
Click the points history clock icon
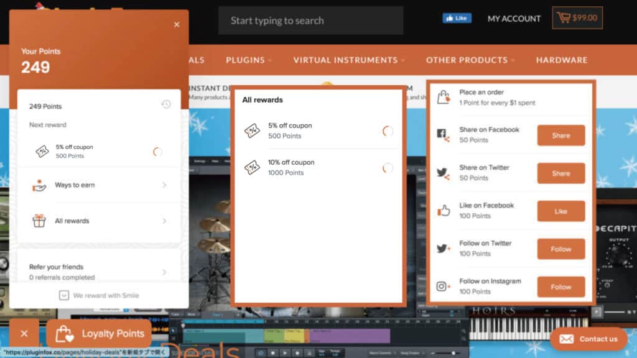165,105
